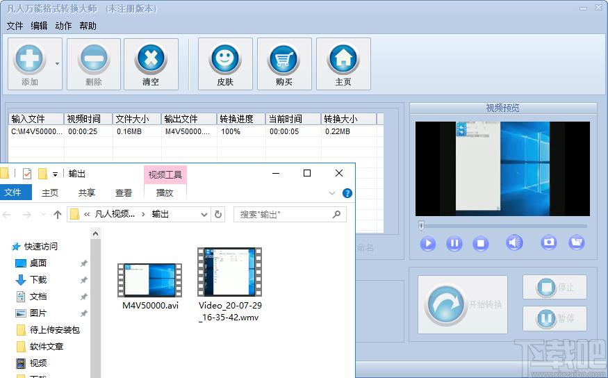Open the 主页 ribbon tab in Explorer
The width and height of the screenshot is (608, 378).
pos(50,192)
